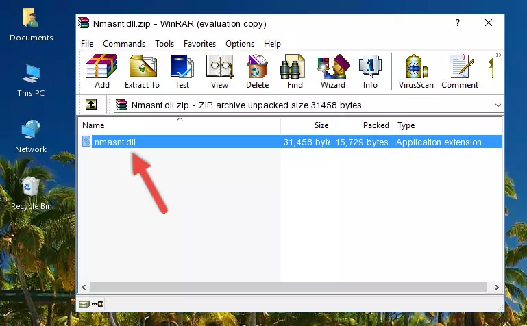Click the Delete toolbar icon
Screen dimensions: 527x326
(258, 71)
